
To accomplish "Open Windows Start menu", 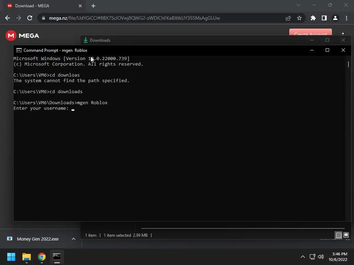I will (11, 257).
